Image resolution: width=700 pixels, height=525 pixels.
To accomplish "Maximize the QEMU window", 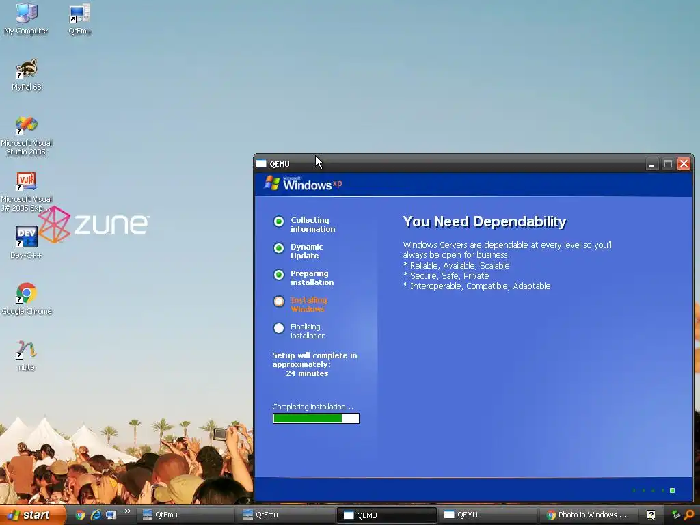I will point(668,164).
